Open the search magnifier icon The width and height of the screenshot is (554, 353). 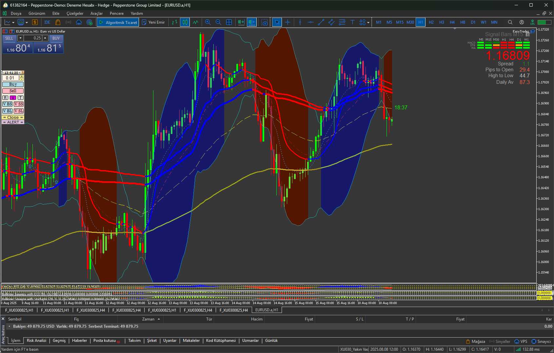click(x=510, y=22)
